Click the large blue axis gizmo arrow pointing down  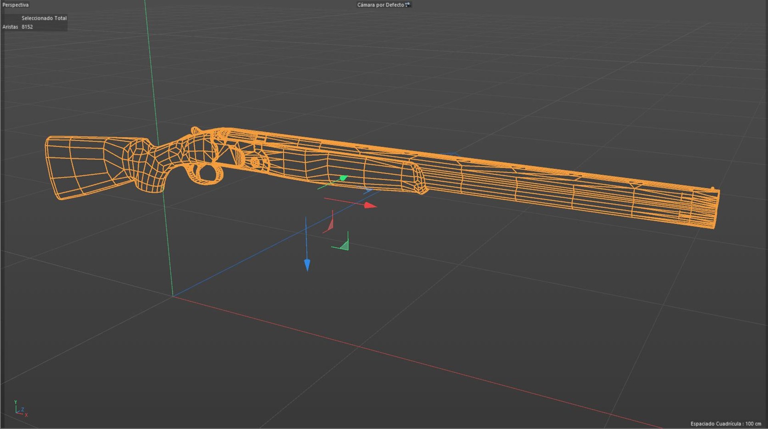[x=307, y=265]
